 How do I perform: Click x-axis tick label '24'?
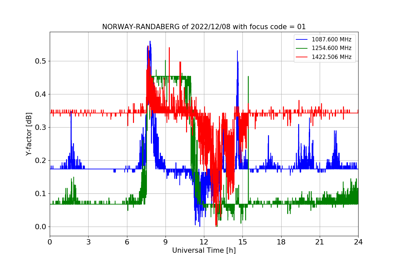pyautogui.click(x=358, y=242)
